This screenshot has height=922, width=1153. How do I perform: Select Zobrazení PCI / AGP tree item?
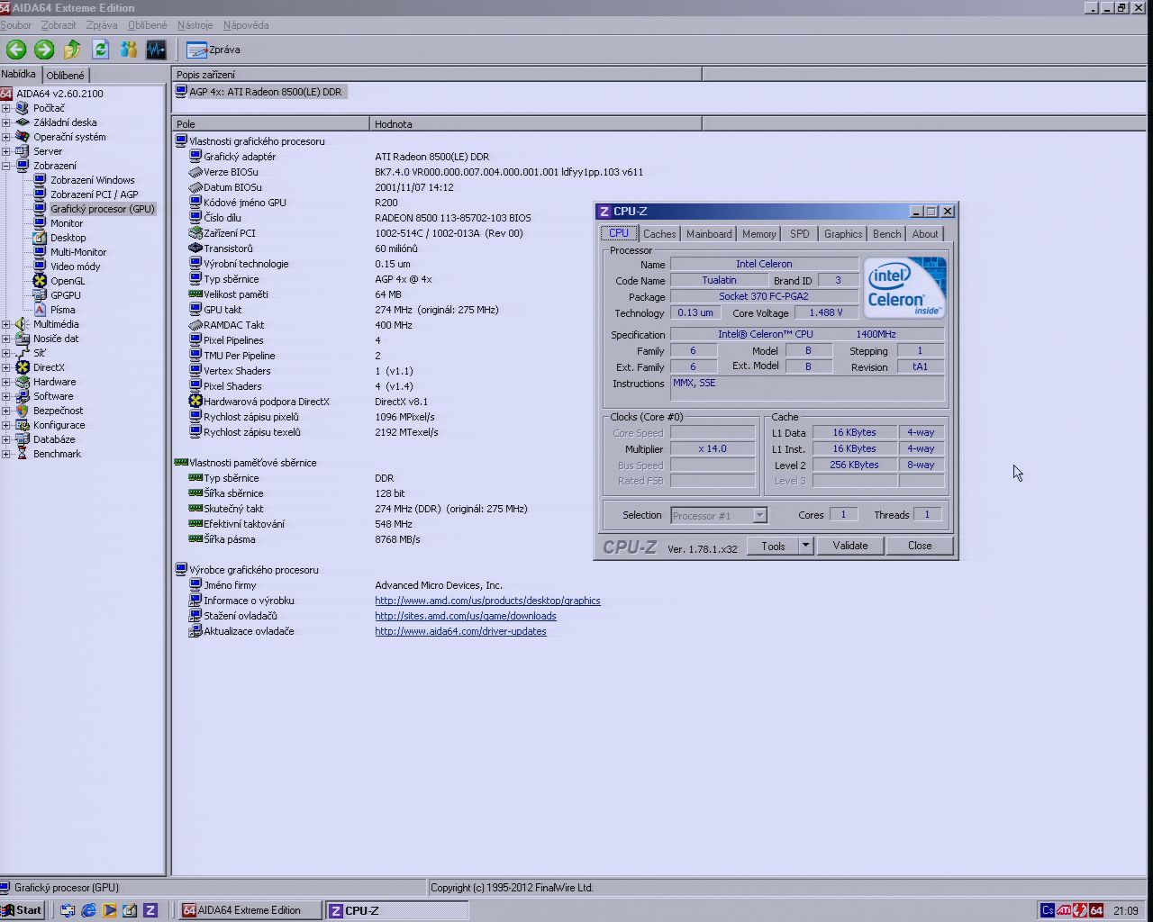[x=94, y=194]
